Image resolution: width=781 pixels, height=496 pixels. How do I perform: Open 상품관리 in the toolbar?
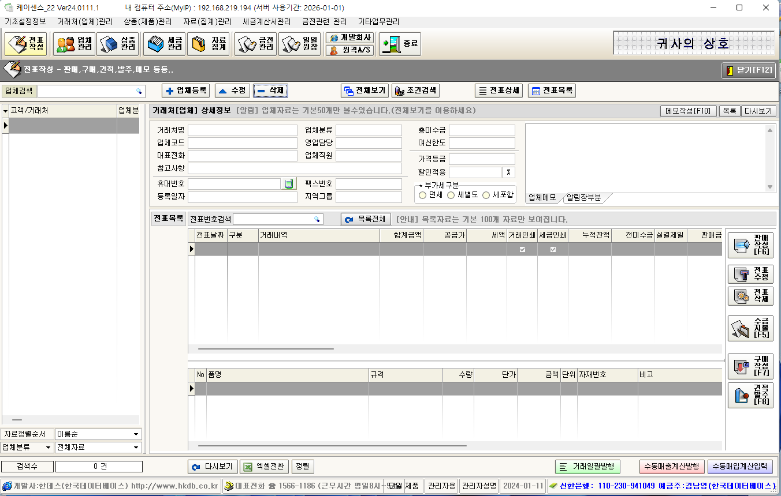point(118,44)
